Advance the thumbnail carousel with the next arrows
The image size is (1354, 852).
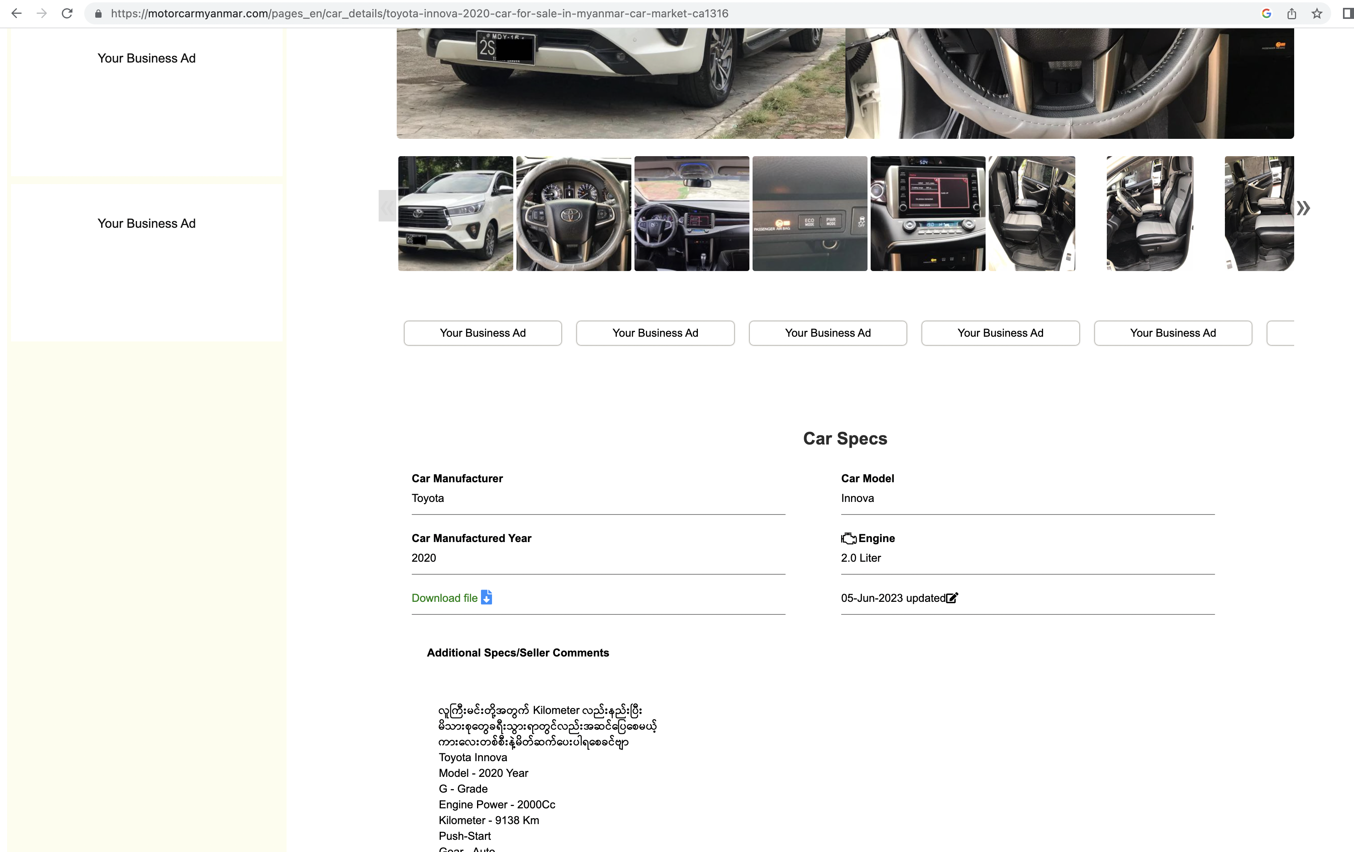(1303, 208)
